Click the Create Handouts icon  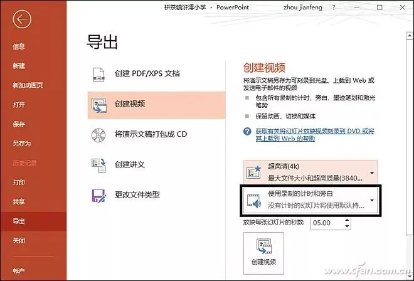pos(98,166)
